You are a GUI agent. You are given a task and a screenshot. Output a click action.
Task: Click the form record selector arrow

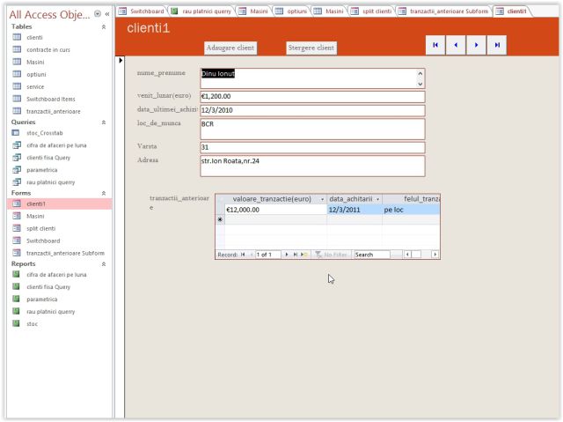coord(121,61)
